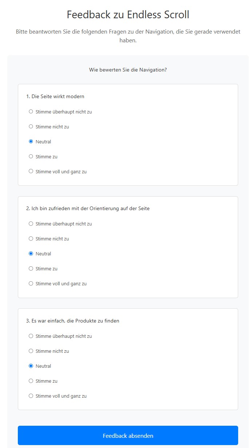Choose "Stimme nicht zu" for question 2
The image size is (252, 448).
coord(31,239)
